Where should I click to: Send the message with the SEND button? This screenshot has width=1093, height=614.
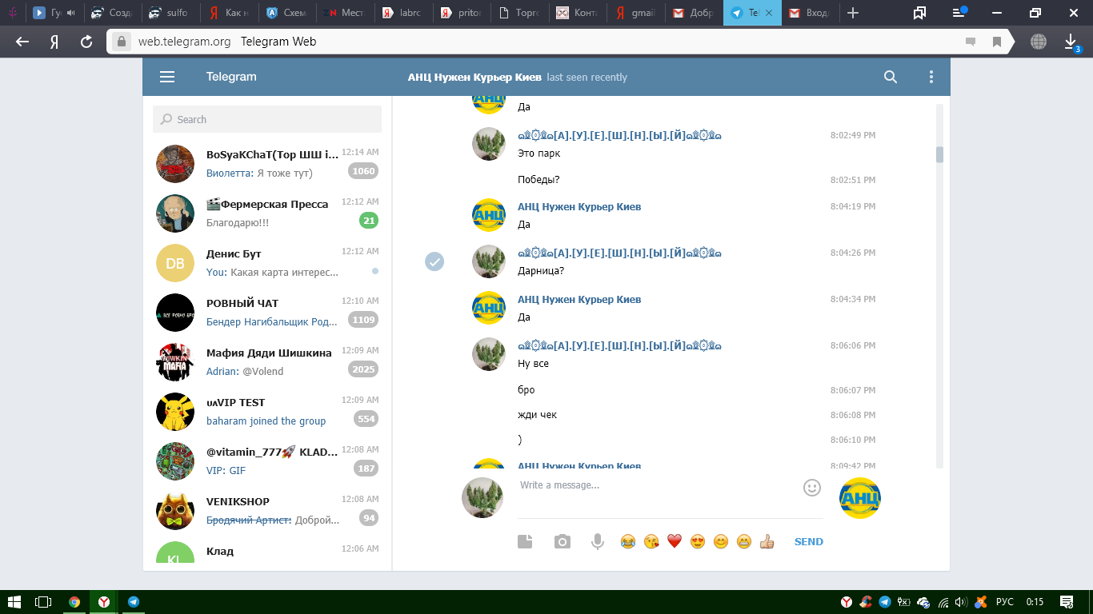[808, 541]
